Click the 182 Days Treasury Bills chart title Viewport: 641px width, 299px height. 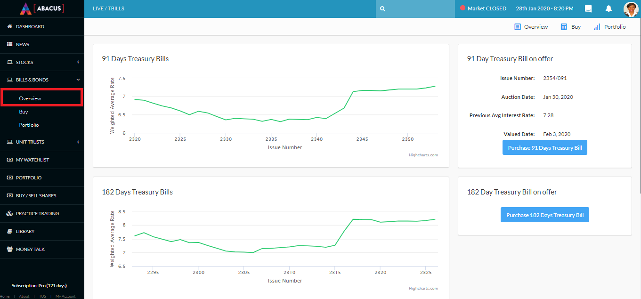138,192
